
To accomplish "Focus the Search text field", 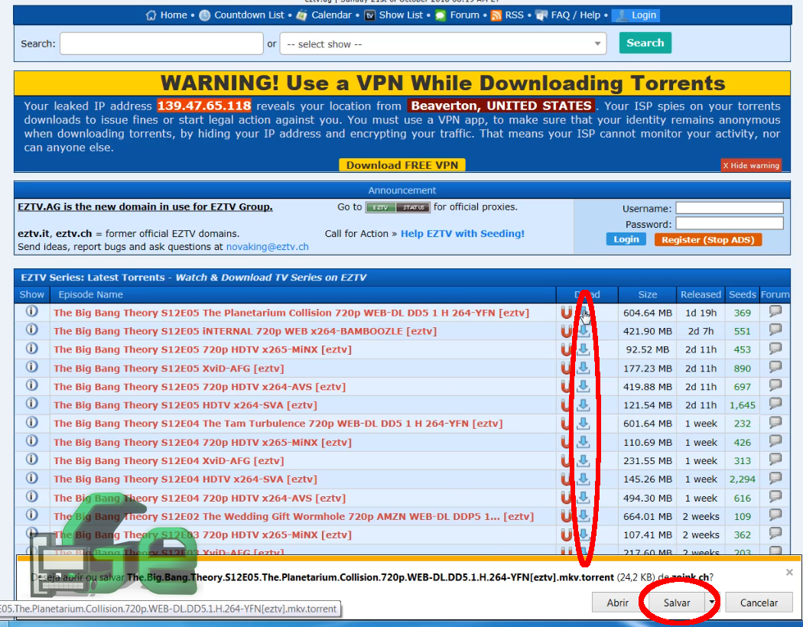I will pos(161,44).
